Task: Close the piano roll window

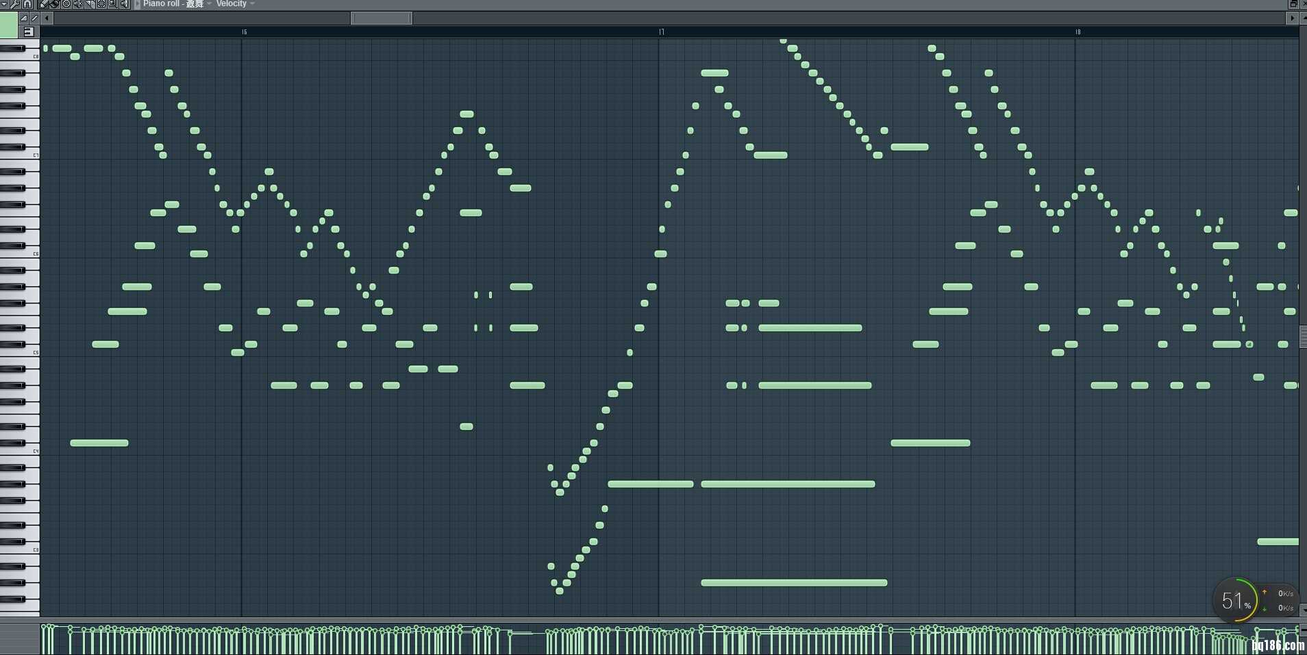Action: pyautogui.click(x=1304, y=4)
